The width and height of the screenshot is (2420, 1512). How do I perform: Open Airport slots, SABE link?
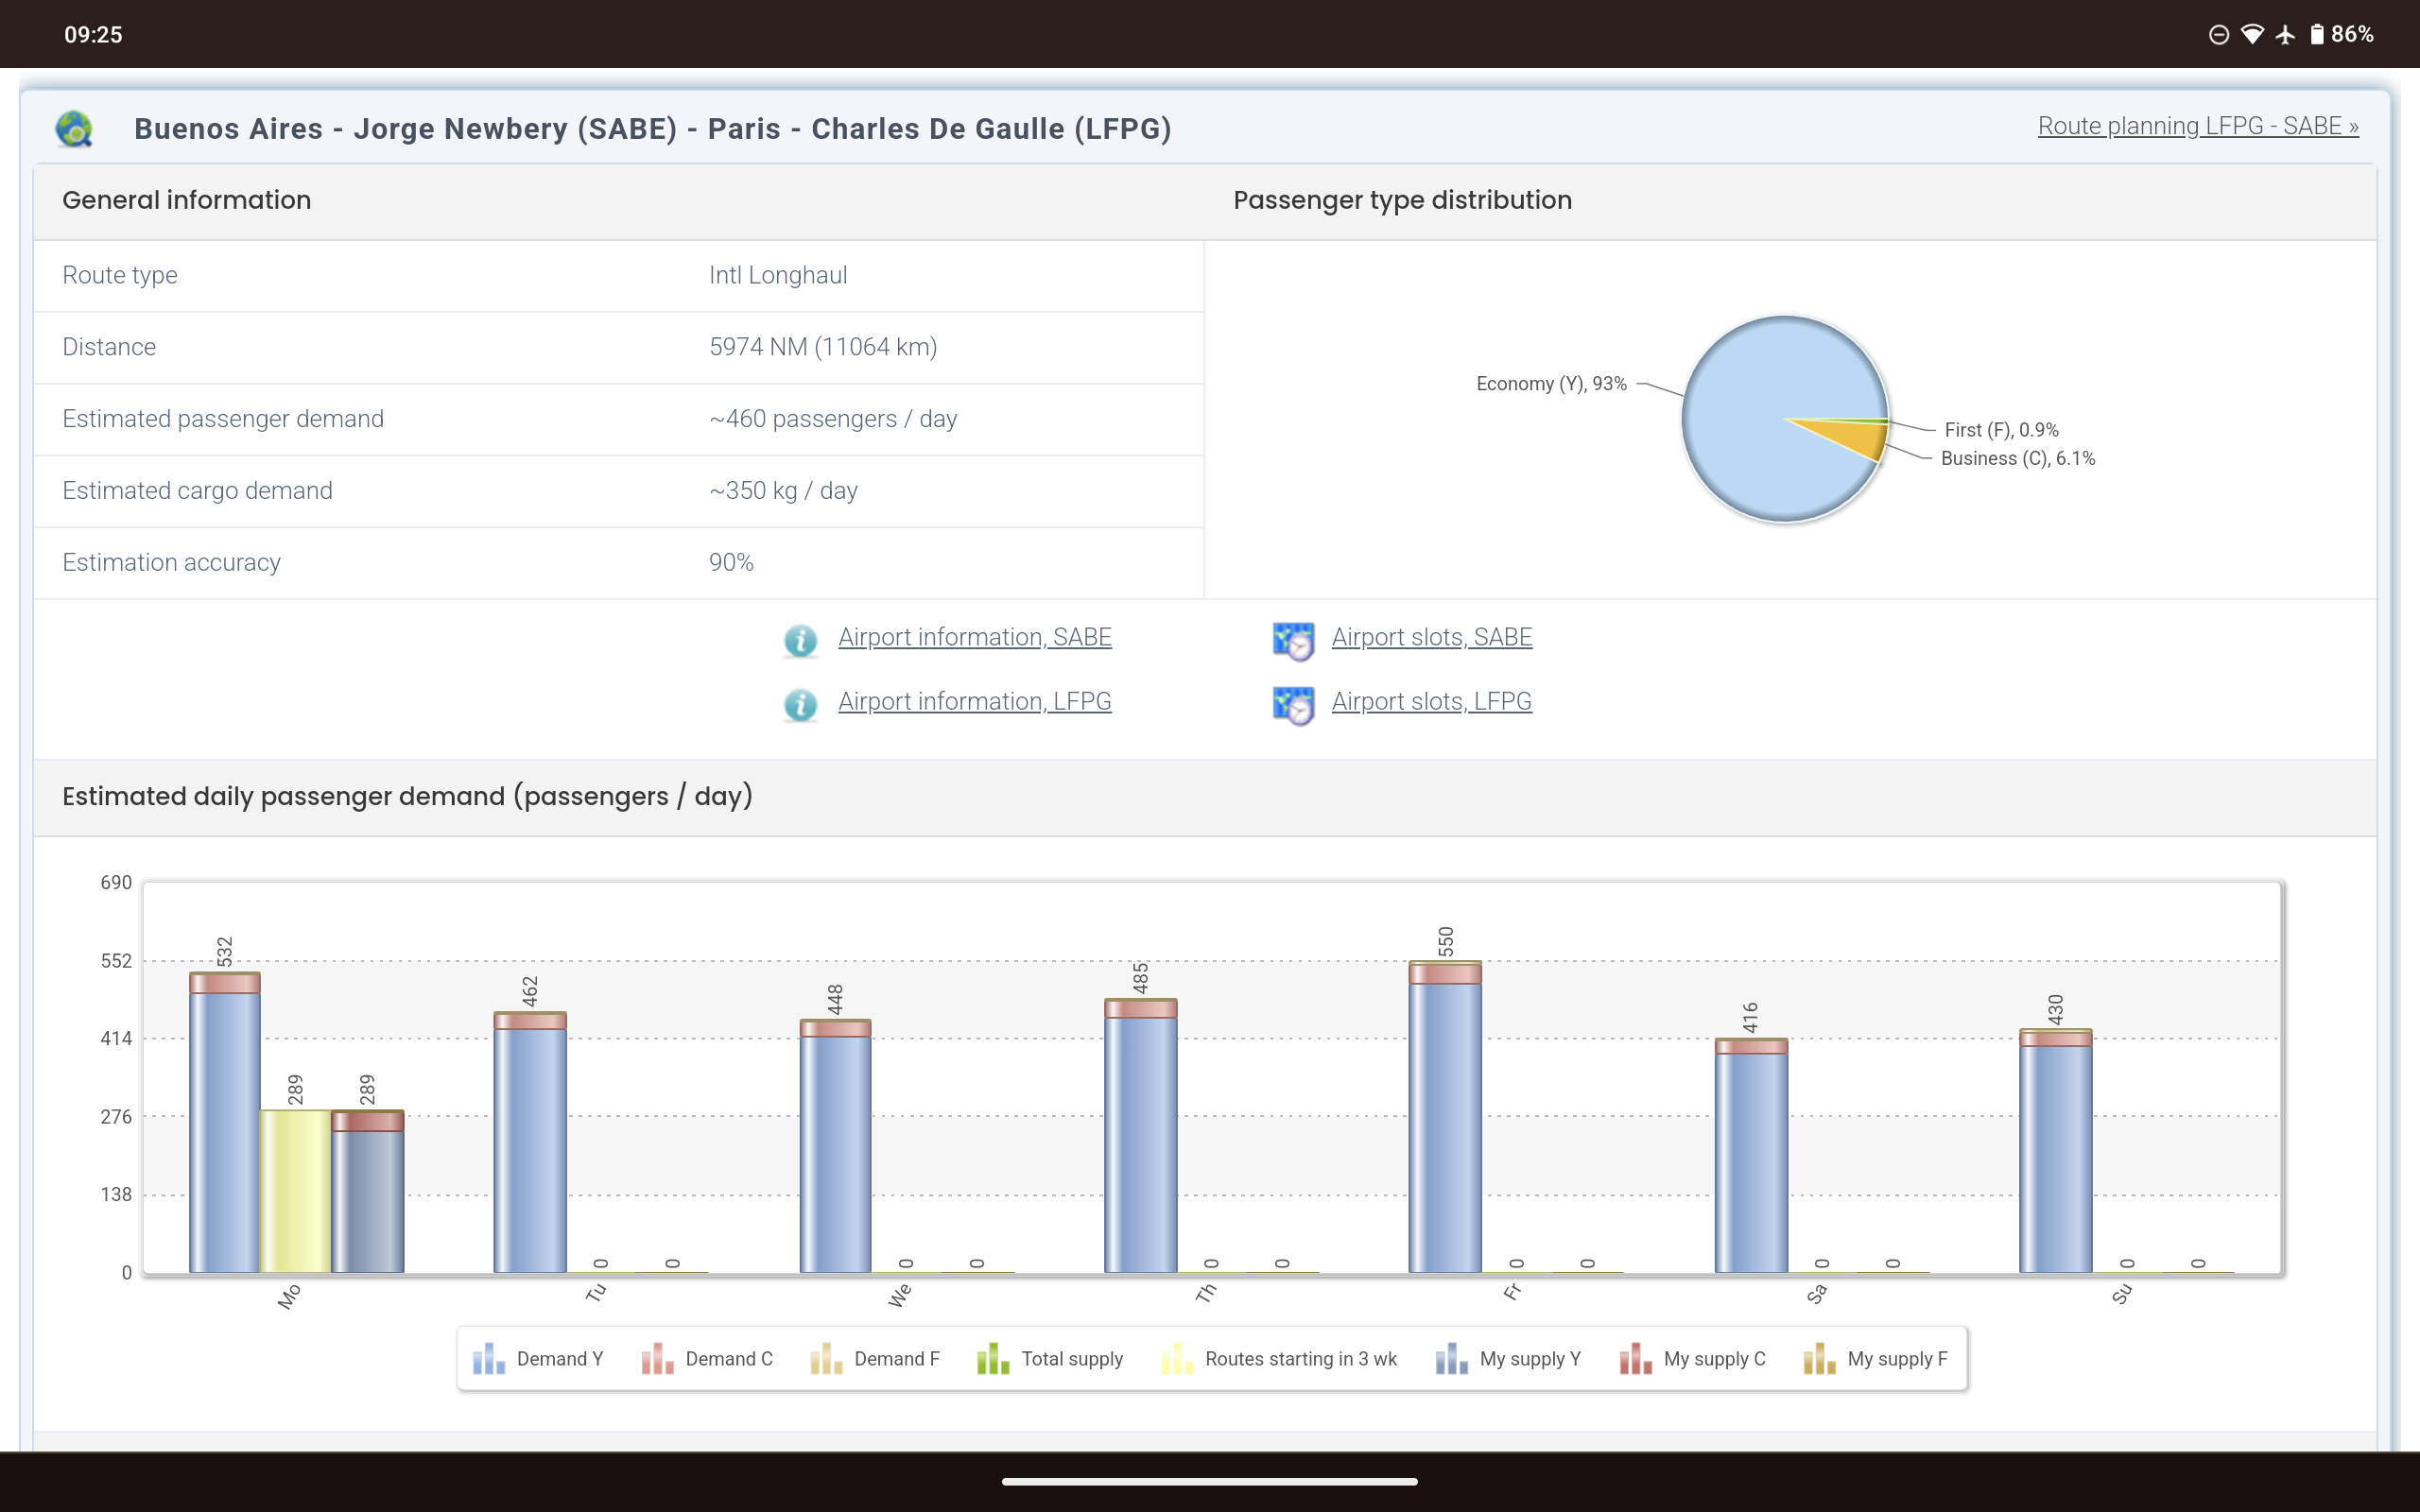(x=1431, y=637)
